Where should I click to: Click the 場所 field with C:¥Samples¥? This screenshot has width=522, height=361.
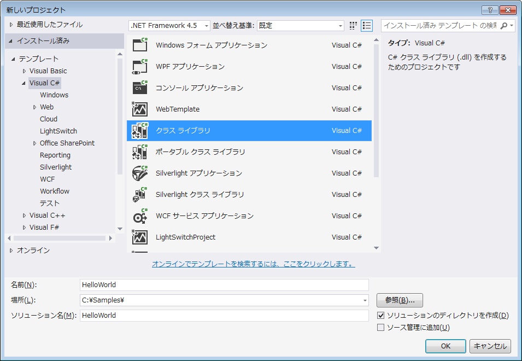point(221,300)
